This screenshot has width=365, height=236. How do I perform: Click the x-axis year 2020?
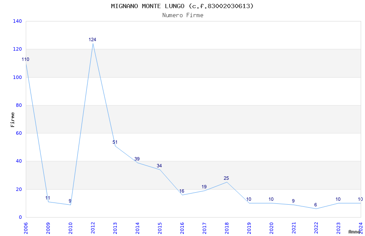click(271, 228)
